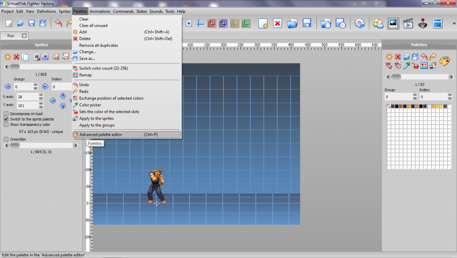This screenshot has width=457, height=258.
Task: Open the Animations menu
Action: click(x=100, y=11)
